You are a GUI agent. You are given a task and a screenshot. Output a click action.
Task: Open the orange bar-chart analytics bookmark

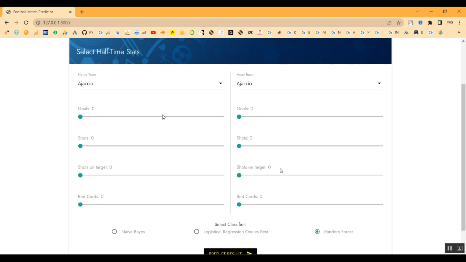point(36,33)
